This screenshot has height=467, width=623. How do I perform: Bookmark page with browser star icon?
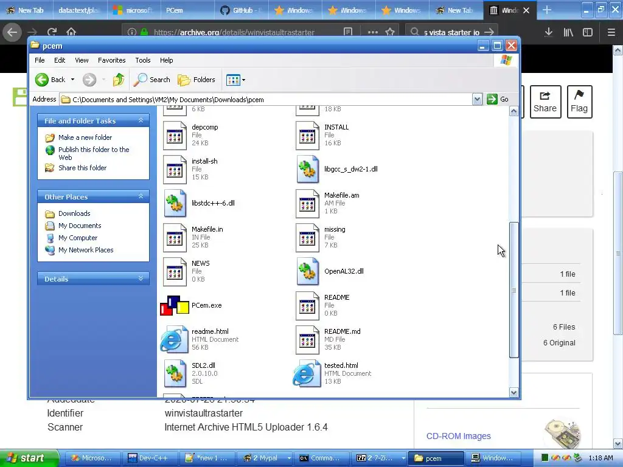coord(390,32)
